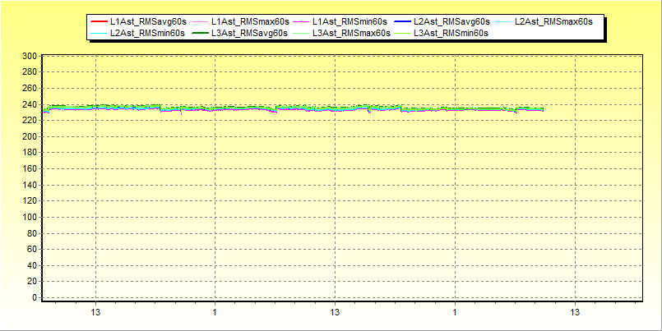Toggle the L3Ast_RMSmax60s legend entry
Image resolution: width=662 pixels, height=331 pixels.
tap(351, 34)
